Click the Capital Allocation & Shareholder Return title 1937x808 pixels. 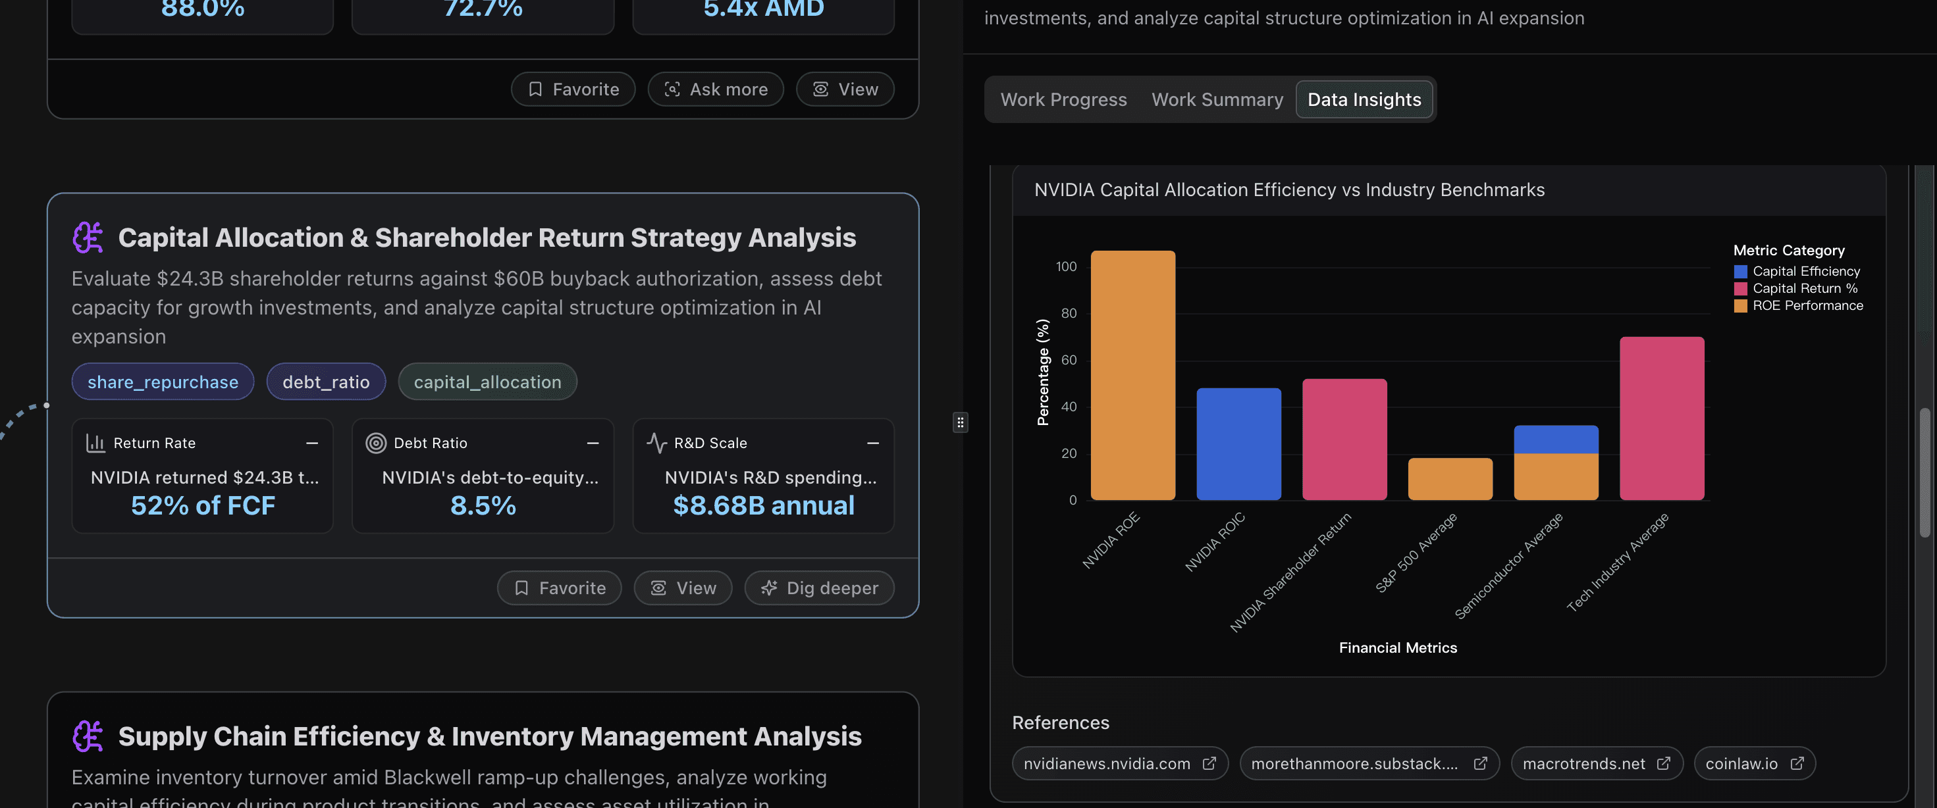487,238
